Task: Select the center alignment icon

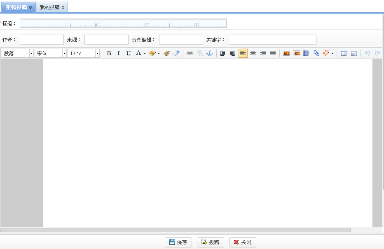Action: click(253, 53)
